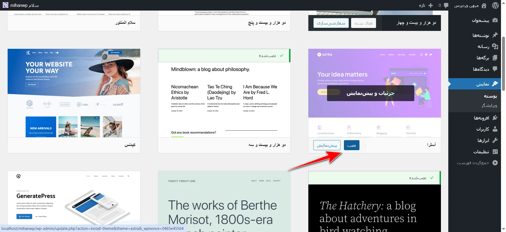506x232 pixels.
Task: Click the برگه‌ها pages icon in sidebar
Action: click(495, 58)
